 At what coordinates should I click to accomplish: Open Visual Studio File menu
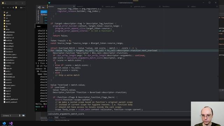(x=43, y=7)
